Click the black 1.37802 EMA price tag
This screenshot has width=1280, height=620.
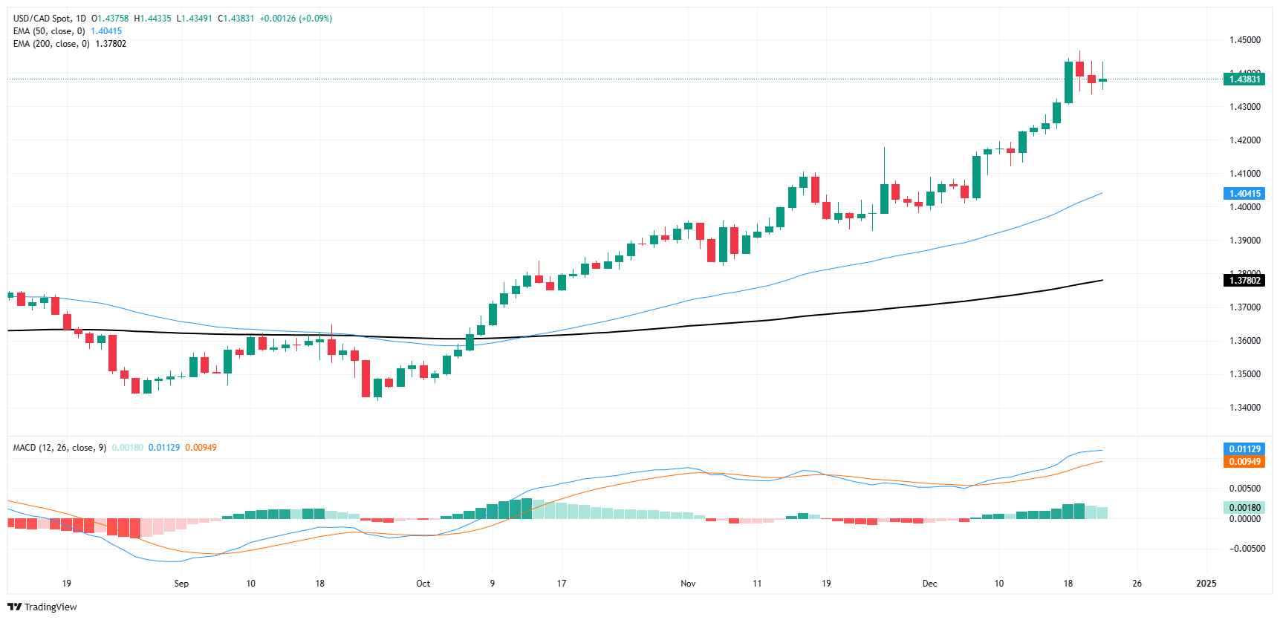tap(1244, 281)
